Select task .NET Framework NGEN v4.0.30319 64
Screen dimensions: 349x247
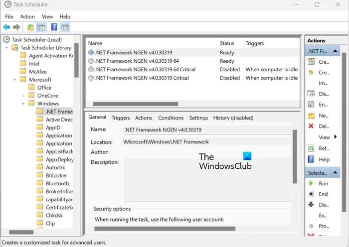(x=137, y=61)
